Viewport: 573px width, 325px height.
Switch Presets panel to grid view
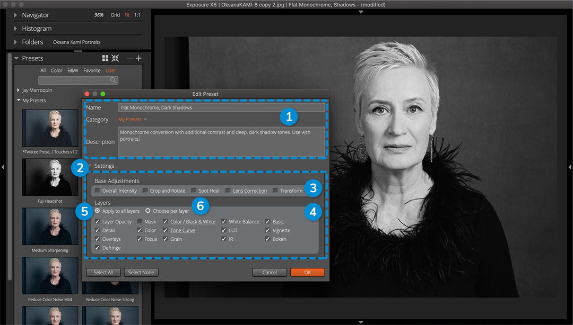pos(105,58)
